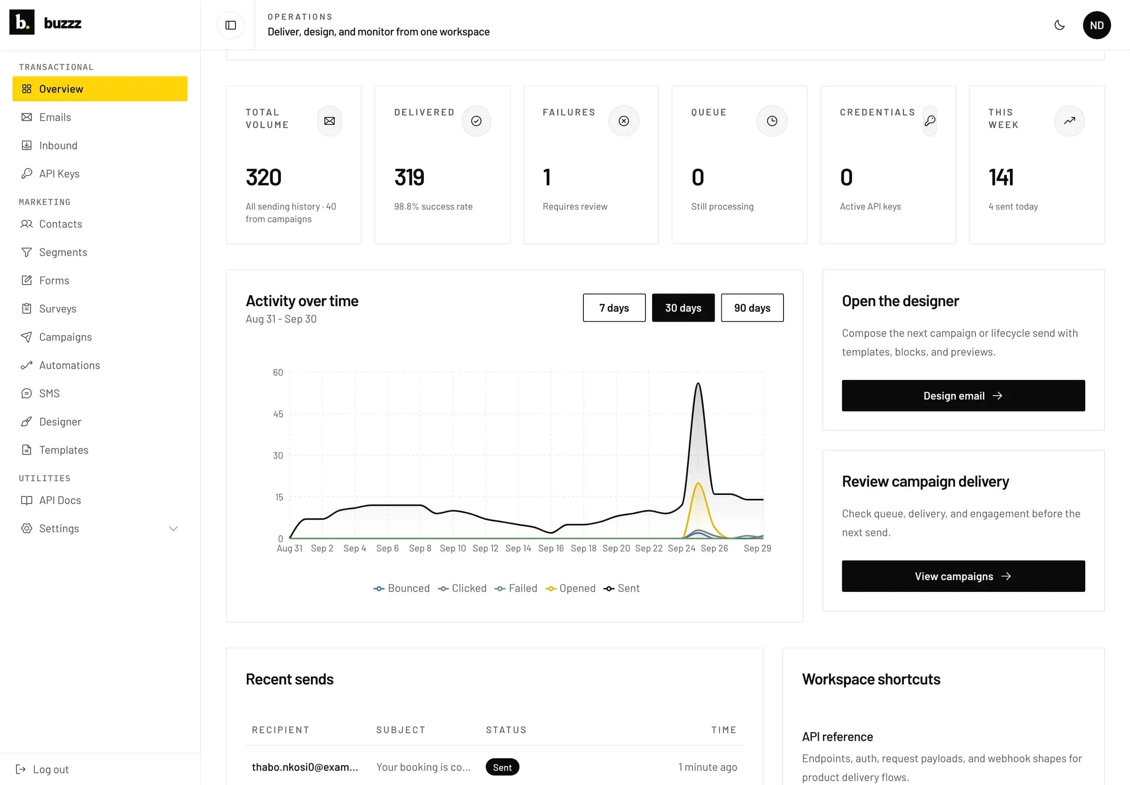Click the Credentials key icon on card
Viewport: 1130px width, 785px height.
coord(929,121)
